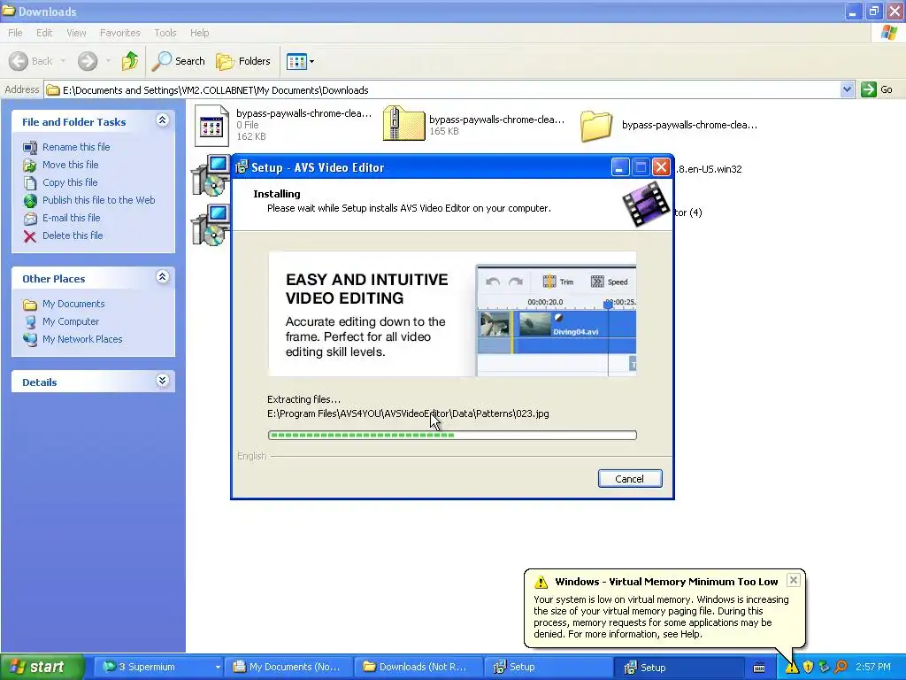Go up one folder level

click(x=130, y=61)
